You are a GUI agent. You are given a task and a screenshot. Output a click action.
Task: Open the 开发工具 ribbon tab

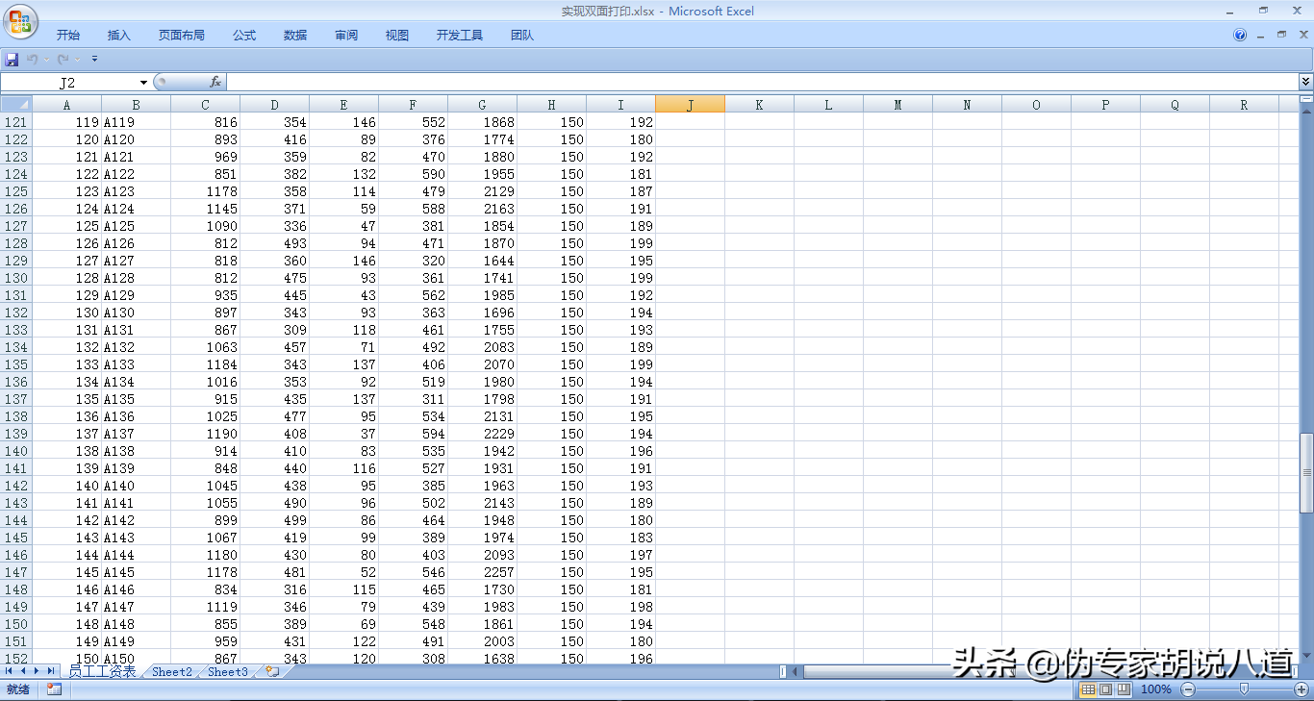tap(460, 36)
